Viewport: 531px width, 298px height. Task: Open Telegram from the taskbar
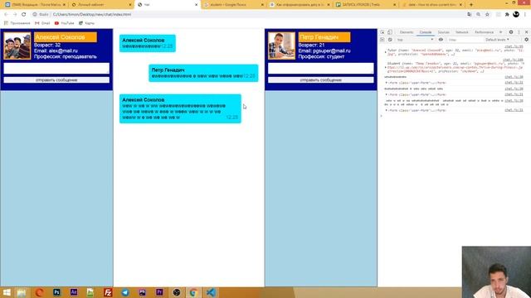coord(125,292)
